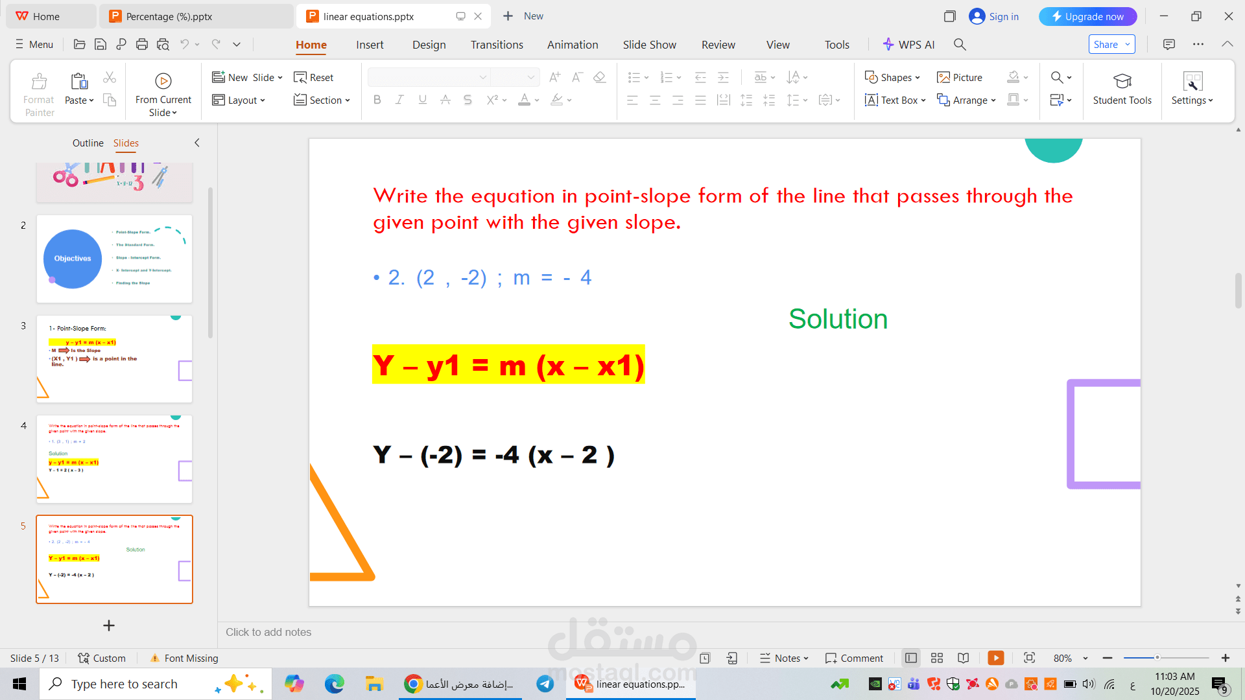Viewport: 1245px width, 700px height.
Task: Click the comments speech bubble icon near Share
Action: pyautogui.click(x=1169, y=44)
